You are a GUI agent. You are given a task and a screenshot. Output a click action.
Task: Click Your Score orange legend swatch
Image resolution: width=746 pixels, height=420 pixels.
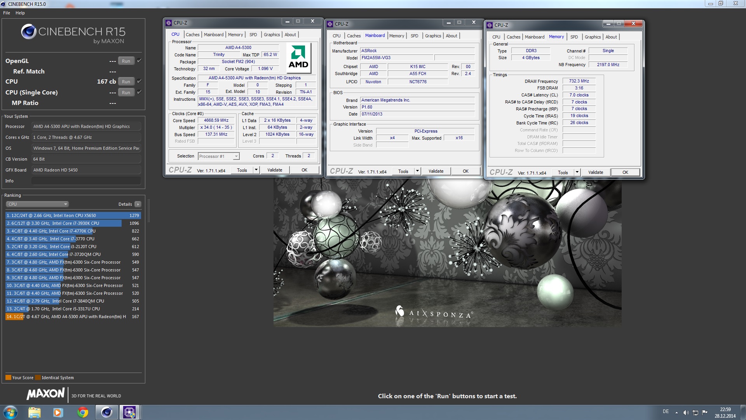point(8,378)
